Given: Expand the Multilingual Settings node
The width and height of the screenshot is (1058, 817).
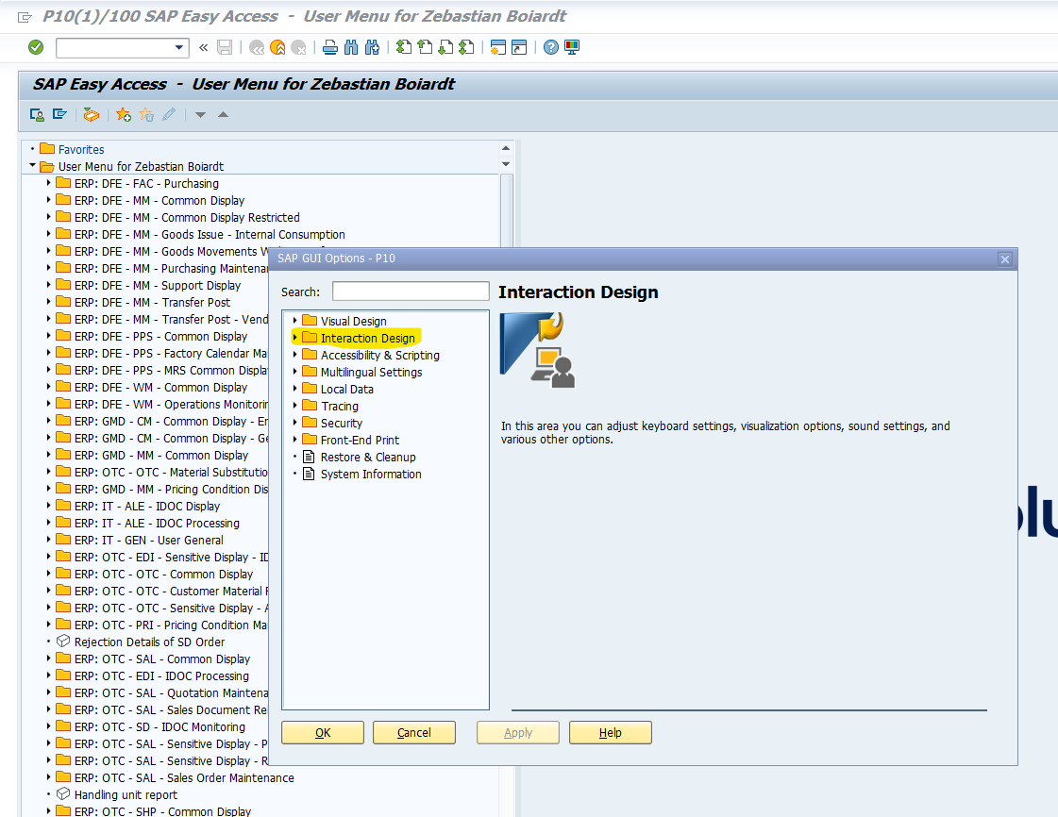Looking at the screenshot, I should [294, 371].
